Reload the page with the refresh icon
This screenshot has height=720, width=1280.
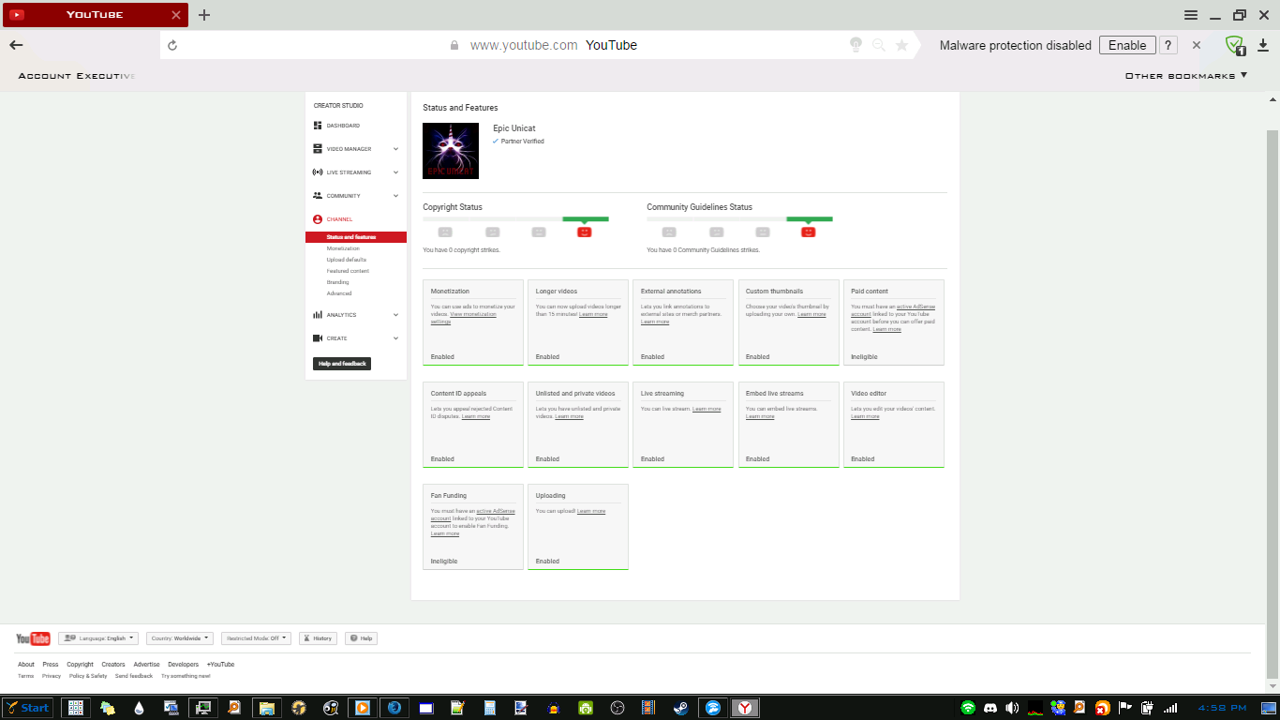[x=172, y=45]
